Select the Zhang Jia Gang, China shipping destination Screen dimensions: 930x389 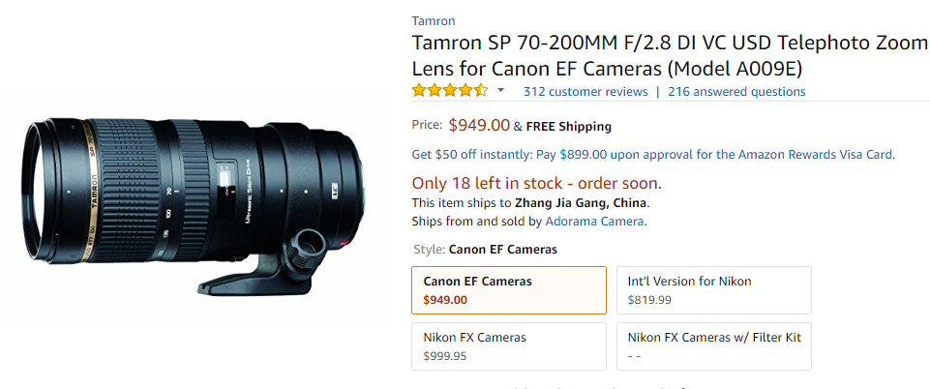[581, 203]
